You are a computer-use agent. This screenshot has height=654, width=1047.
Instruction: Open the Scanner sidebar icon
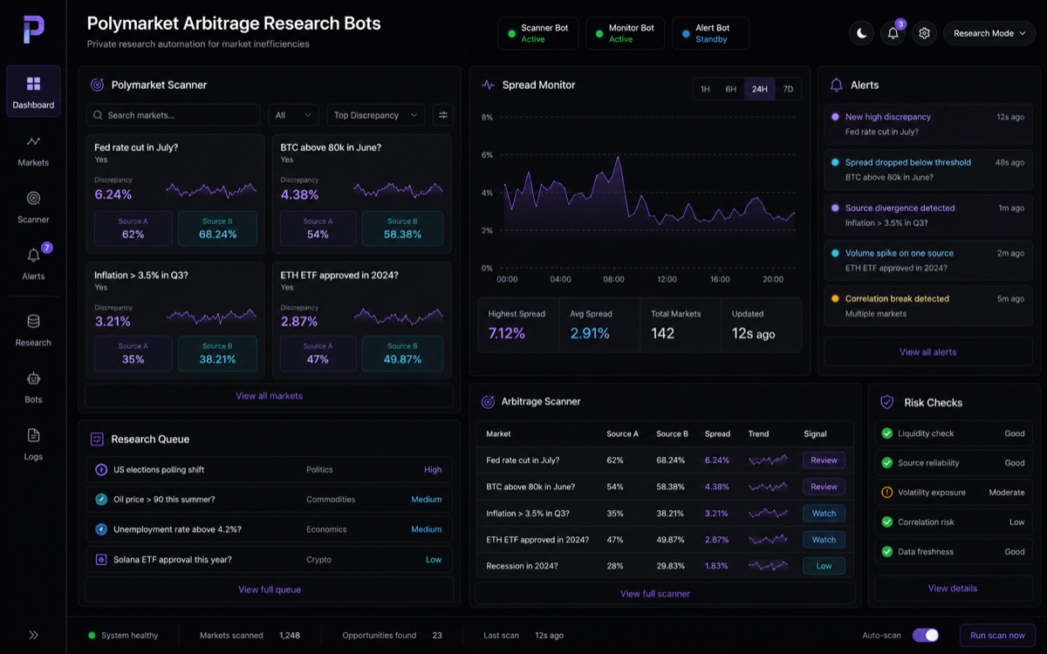click(x=33, y=198)
